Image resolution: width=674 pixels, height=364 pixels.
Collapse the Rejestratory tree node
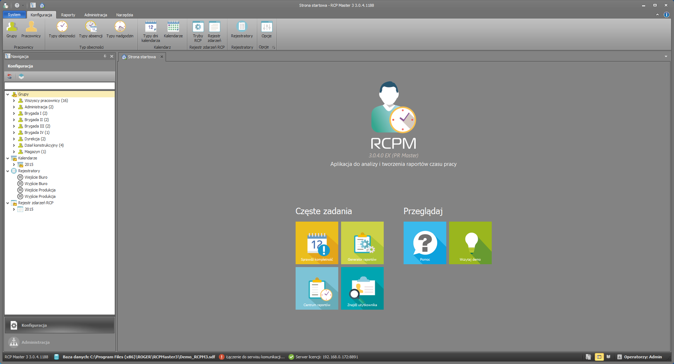tap(8, 171)
